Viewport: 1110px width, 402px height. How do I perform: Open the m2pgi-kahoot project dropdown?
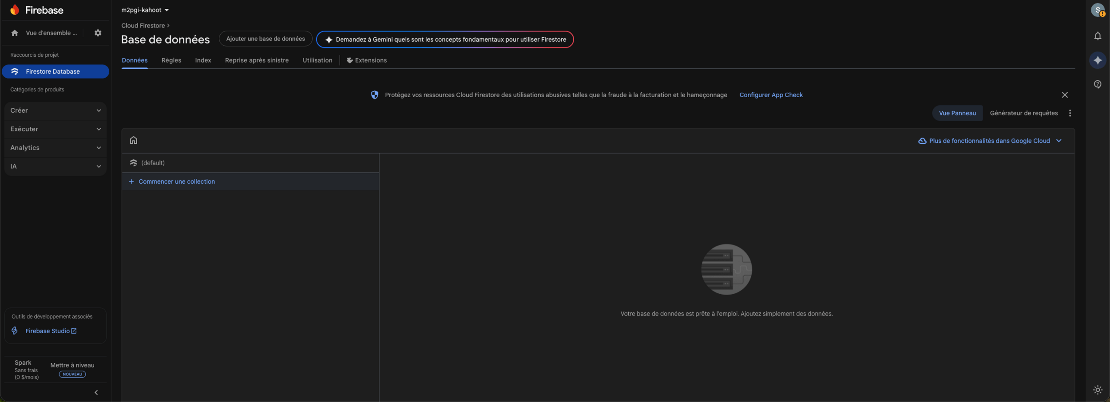pos(145,10)
